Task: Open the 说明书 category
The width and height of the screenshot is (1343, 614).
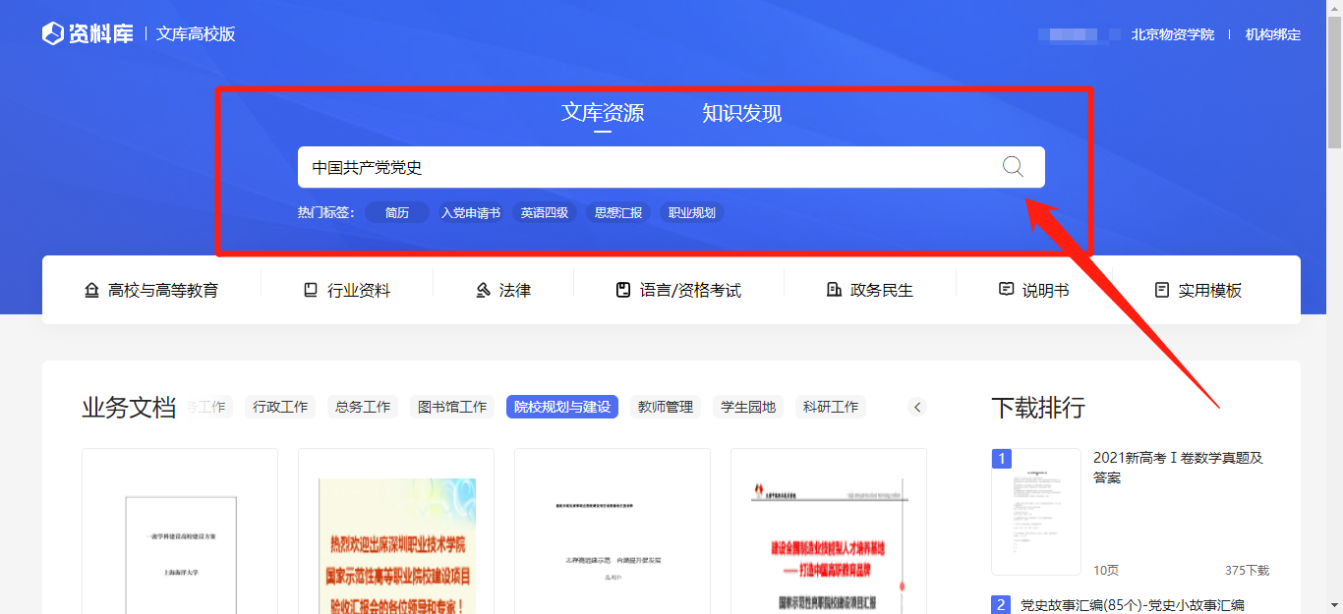Action: pyautogui.click(x=1033, y=290)
